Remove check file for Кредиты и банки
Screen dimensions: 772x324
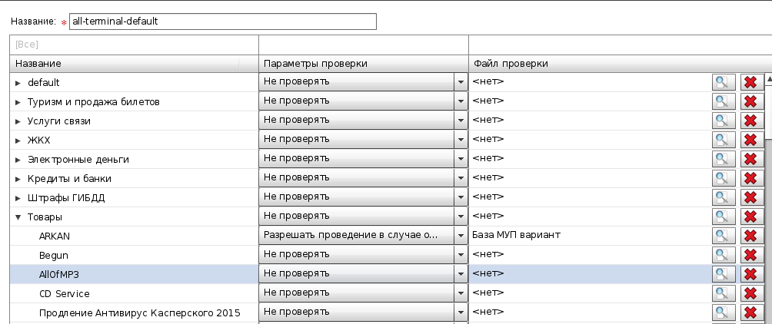pyautogui.click(x=750, y=178)
